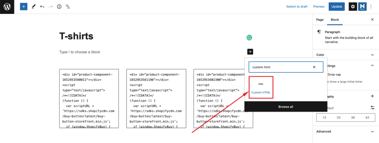Select font size 13
Image resolution: width=379 pixels, height=143 pixels.
[324, 118]
